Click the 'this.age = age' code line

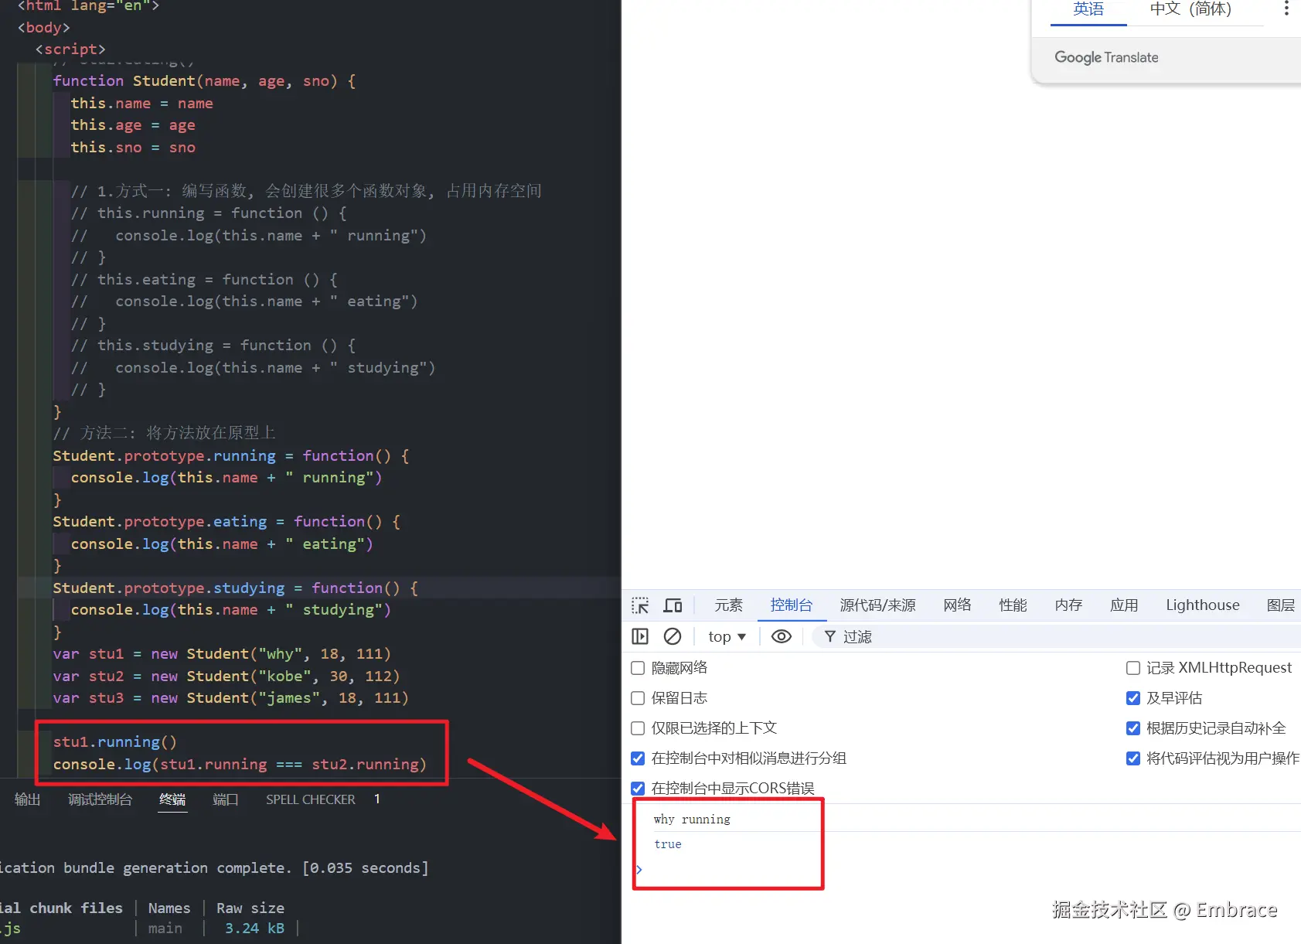coord(133,125)
